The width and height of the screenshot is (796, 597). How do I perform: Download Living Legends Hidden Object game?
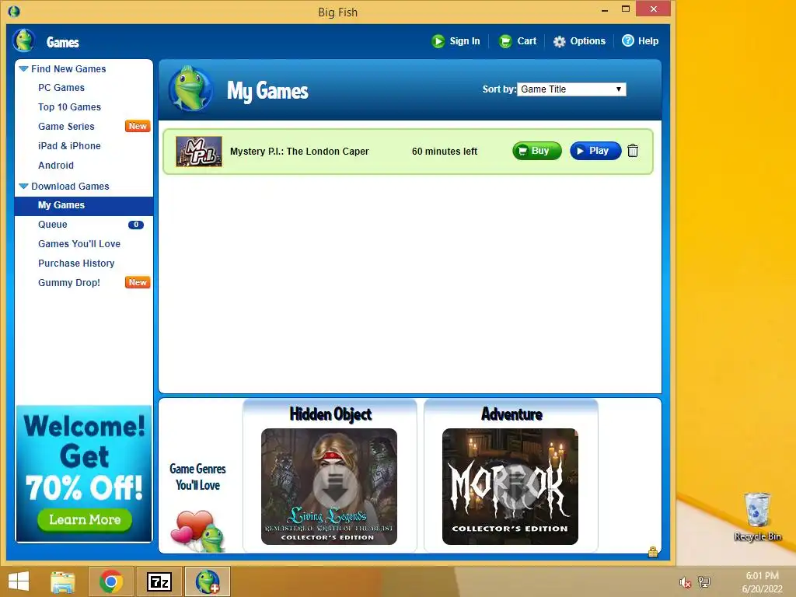(x=329, y=487)
